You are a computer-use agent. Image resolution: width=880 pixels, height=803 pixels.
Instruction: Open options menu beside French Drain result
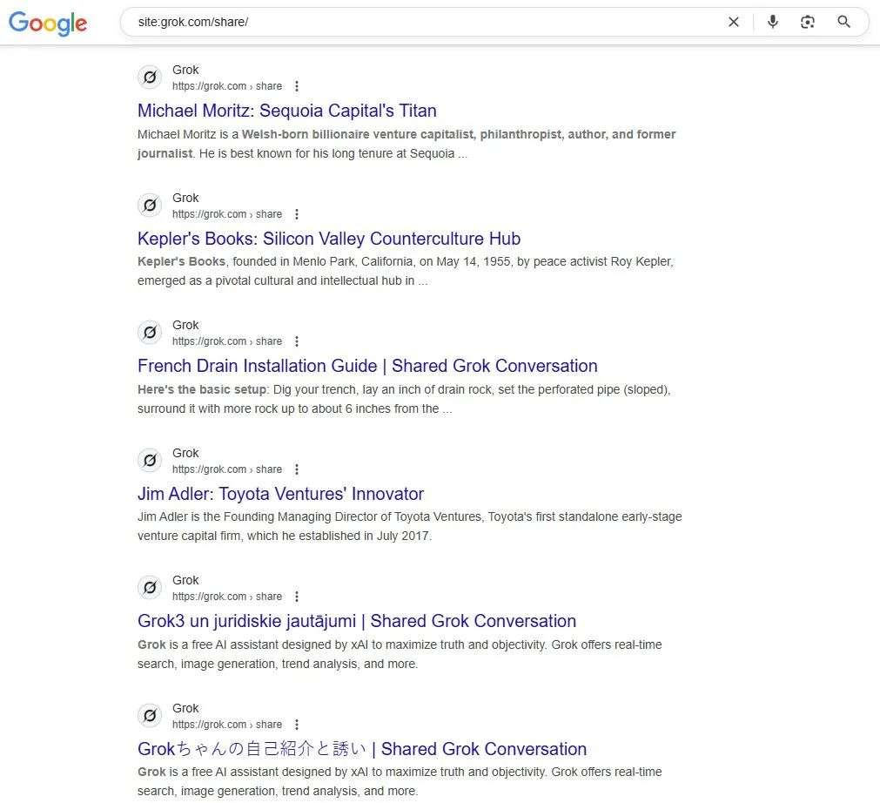point(297,341)
